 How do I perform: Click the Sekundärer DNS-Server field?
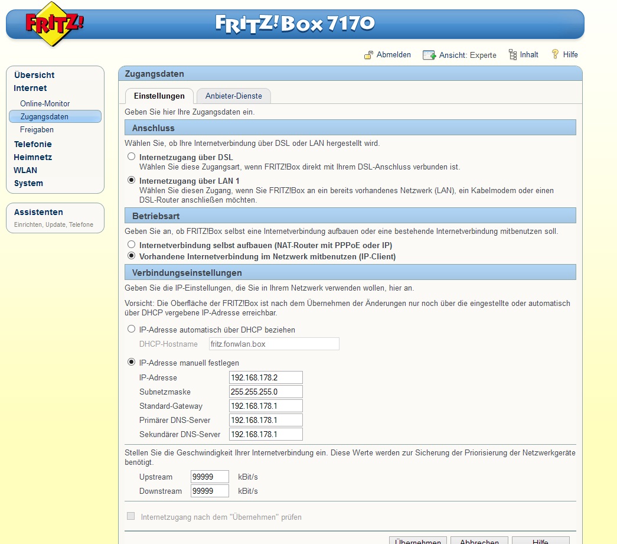click(266, 434)
